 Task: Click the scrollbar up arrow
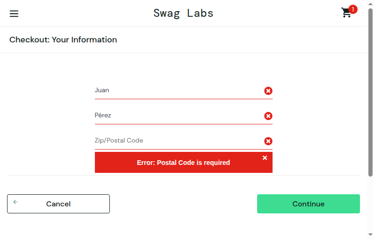370,4
